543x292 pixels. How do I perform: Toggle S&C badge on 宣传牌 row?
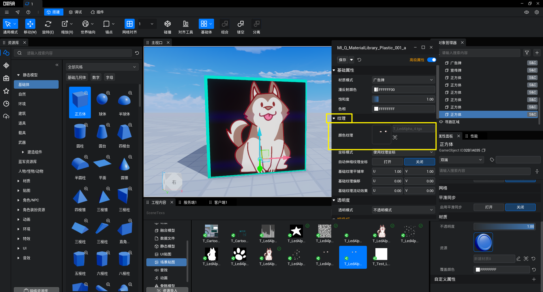pos(533,70)
